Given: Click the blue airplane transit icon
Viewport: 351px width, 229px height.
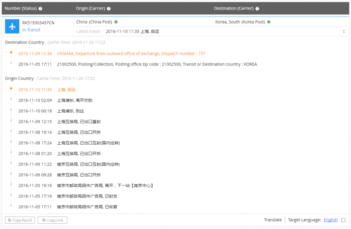Looking at the screenshot, I should tap(12, 26).
